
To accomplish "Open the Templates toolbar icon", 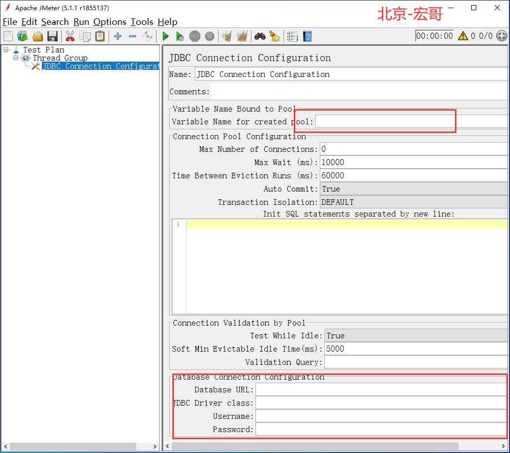I will pos(22,36).
